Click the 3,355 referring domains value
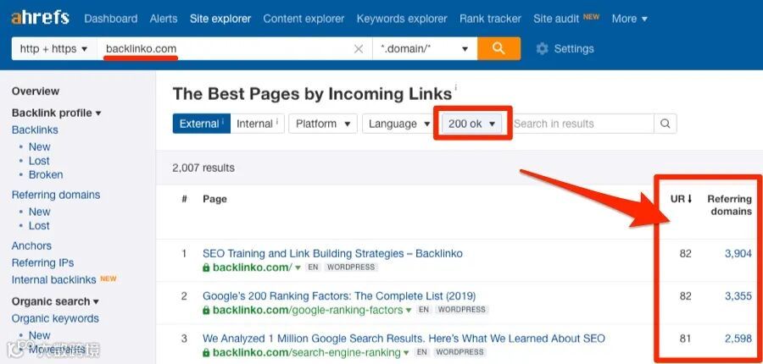The width and height of the screenshot is (763, 364). point(738,296)
